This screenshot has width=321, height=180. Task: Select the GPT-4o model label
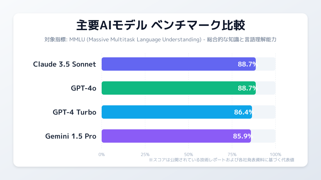tap(83, 88)
